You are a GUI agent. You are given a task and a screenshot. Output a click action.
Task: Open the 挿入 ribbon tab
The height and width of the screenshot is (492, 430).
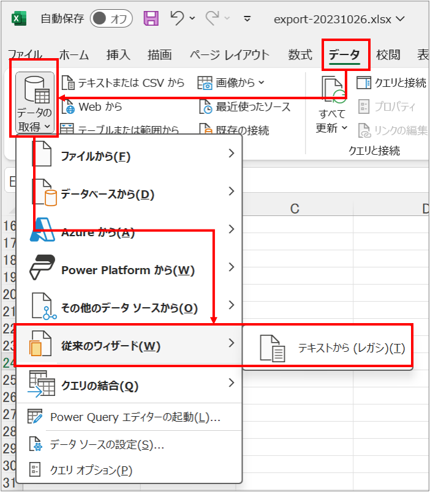coord(118,55)
